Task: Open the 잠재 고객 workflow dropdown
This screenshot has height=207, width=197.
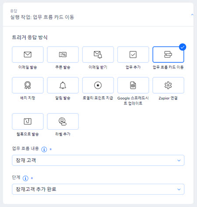Action: coord(98,160)
